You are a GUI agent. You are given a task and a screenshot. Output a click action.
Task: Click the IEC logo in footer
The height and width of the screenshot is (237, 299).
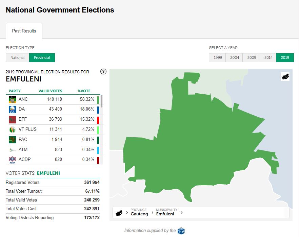181,231
